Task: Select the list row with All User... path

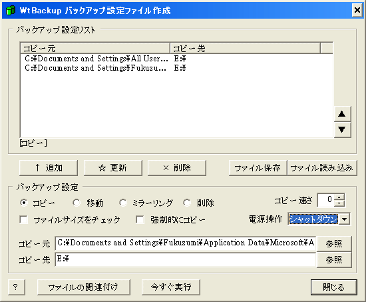Action: [176, 59]
